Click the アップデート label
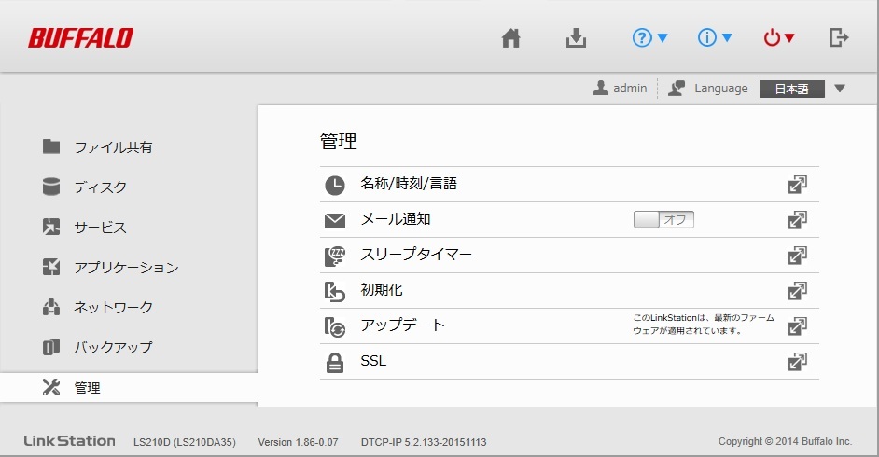This screenshot has height=457, width=879. pos(402,325)
